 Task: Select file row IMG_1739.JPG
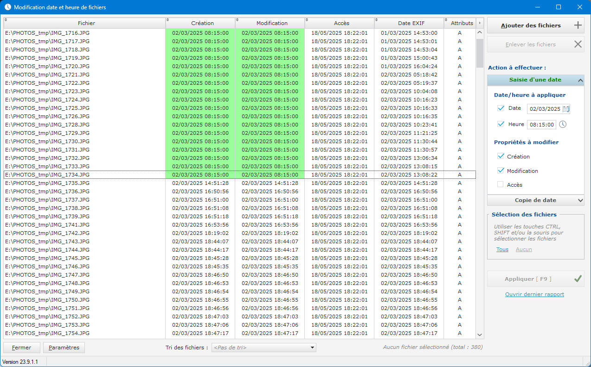(x=239, y=216)
